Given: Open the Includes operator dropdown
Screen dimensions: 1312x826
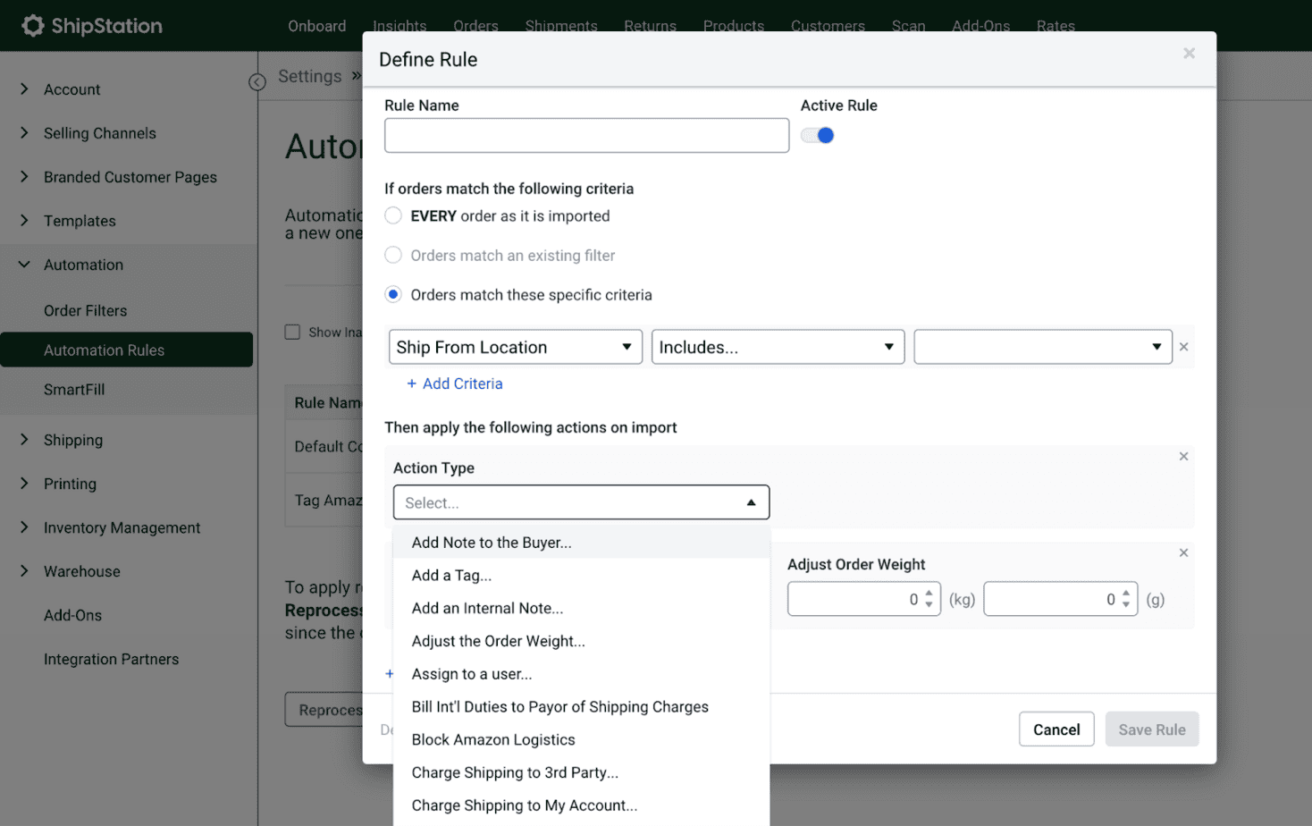Looking at the screenshot, I should click(x=777, y=347).
